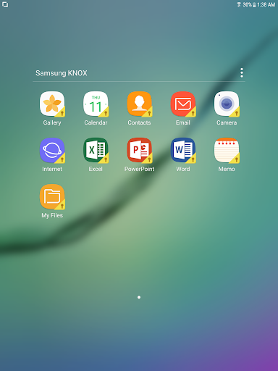Viewport: 278px width, 371px height.
Task: Tap the home screen page indicator dot
Action: click(x=139, y=297)
